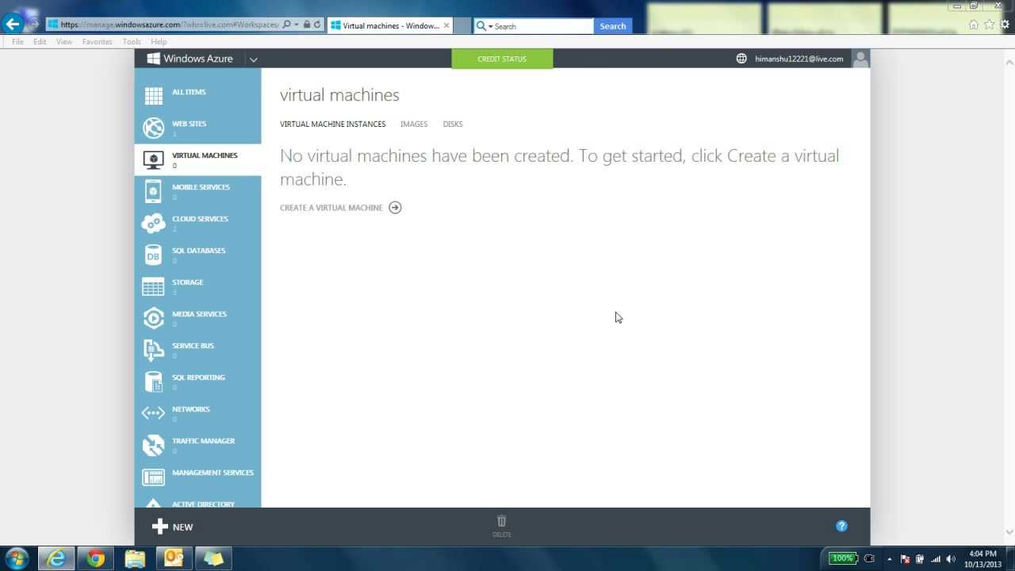Select Active Directory in the sidebar
This screenshot has width=1015, height=571.
(x=204, y=504)
